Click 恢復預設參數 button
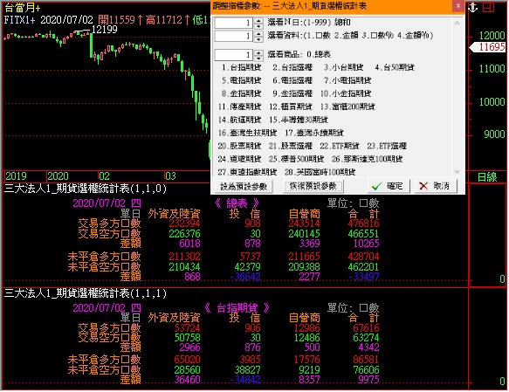Screen dimensions: 509x392 tap(313, 186)
